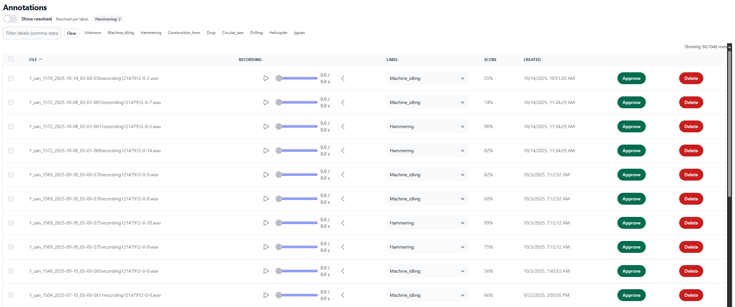
Task: Open label dropdown for 1_san_1578 0-2.wav
Action: pos(427,78)
